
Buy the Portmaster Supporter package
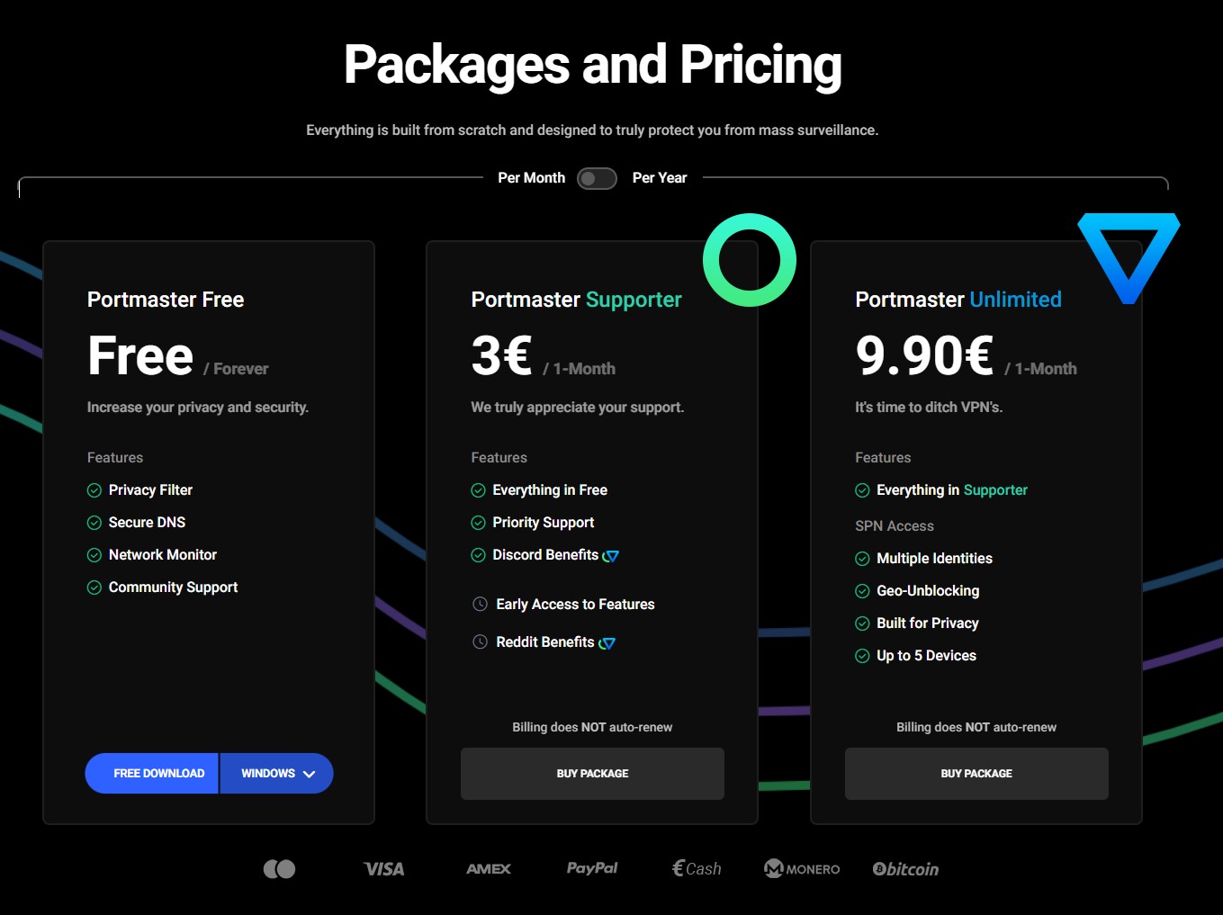click(592, 774)
